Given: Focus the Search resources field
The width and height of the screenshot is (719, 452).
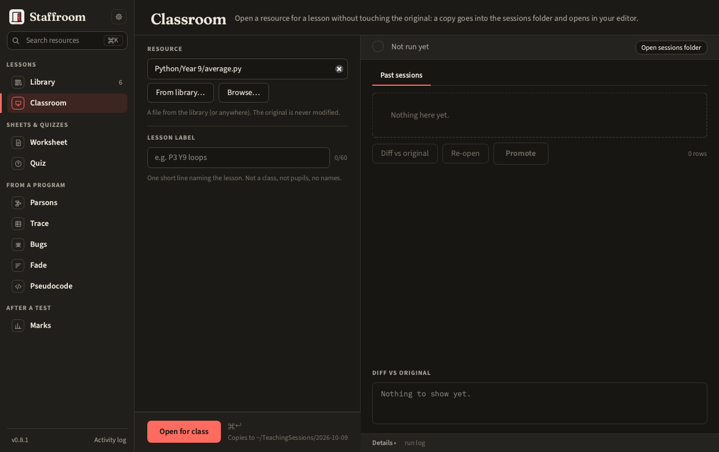Looking at the screenshot, I should click(67, 41).
